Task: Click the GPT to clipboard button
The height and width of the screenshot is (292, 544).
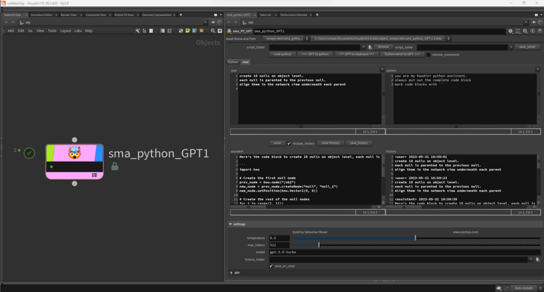Action: tap(357, 55)
